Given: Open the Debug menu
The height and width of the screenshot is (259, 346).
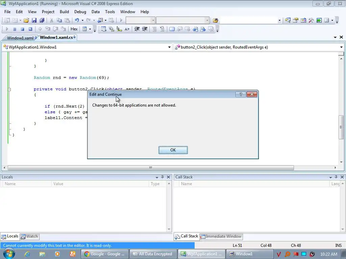Looking at the screenshot, I should pyautogui.click(x=80, y=12).
